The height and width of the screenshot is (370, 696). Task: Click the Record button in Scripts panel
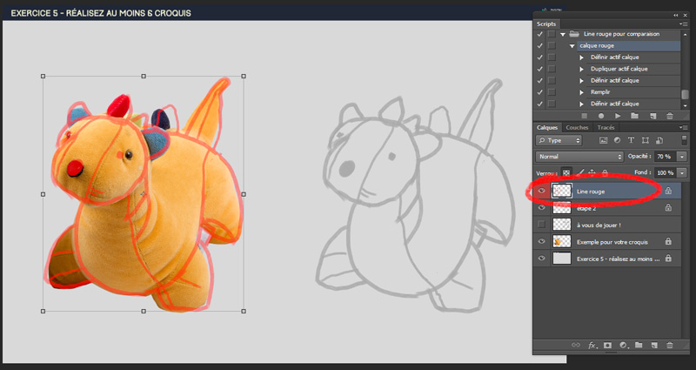click(600, 115)
